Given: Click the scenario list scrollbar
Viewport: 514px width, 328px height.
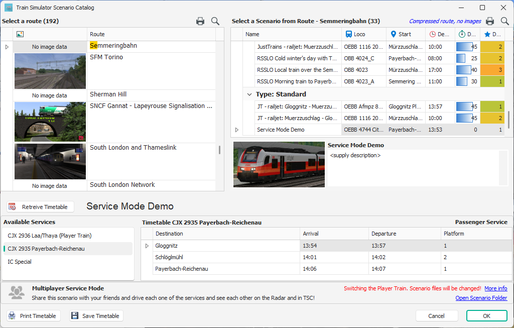Looking at the screenshot, I should pos(509,120).
